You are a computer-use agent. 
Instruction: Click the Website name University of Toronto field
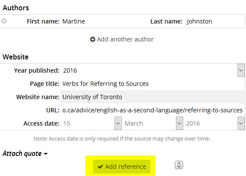(152, 97)
